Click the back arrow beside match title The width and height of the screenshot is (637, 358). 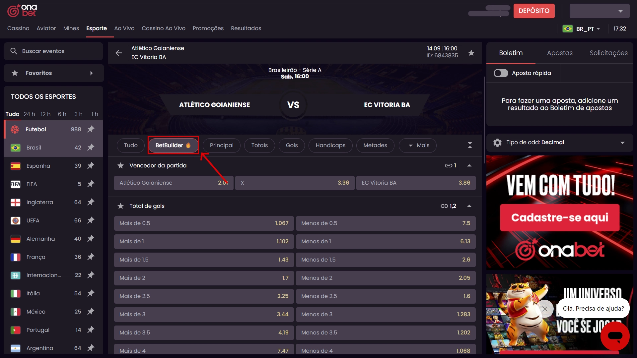(118, 53)
